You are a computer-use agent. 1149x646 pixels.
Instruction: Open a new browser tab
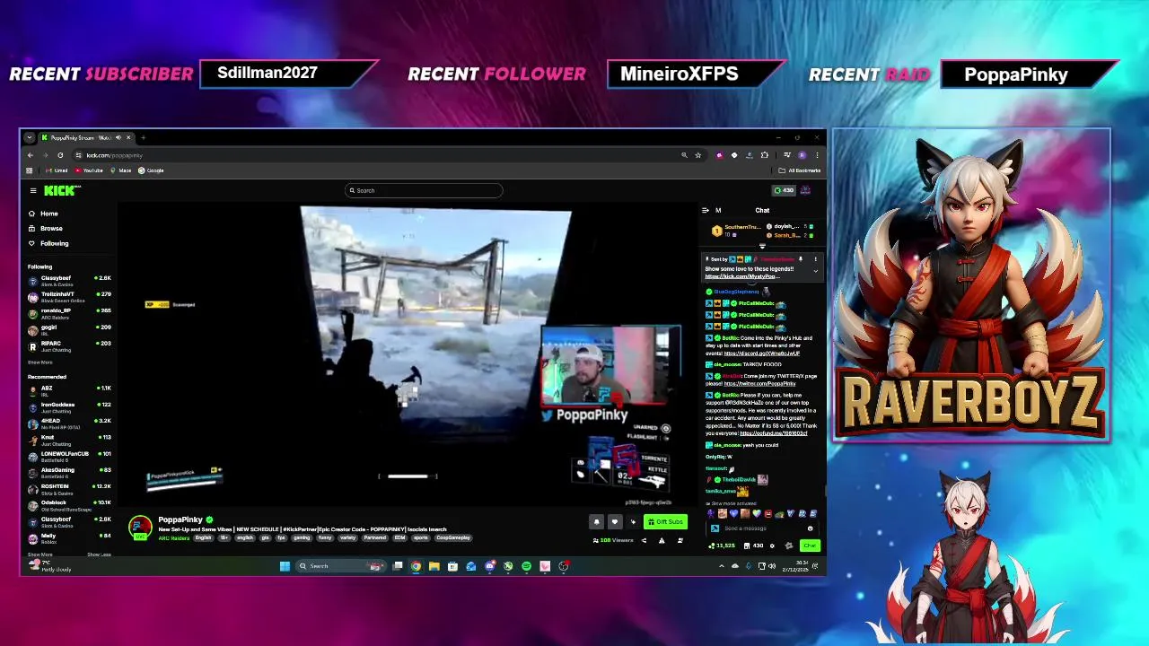coord(144,137)
